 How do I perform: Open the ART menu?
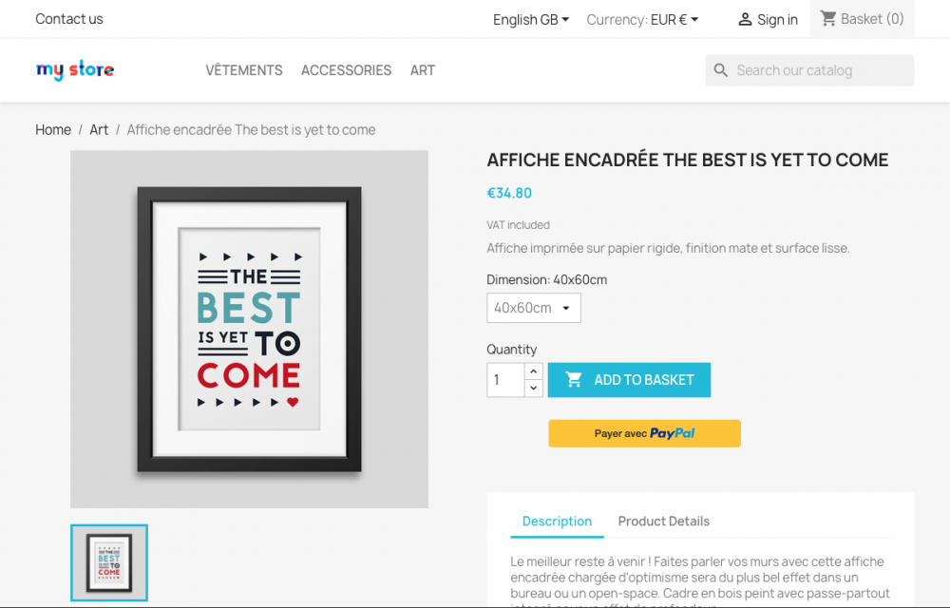point(423,70)
